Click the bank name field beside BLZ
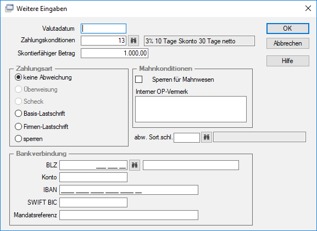 191,165
